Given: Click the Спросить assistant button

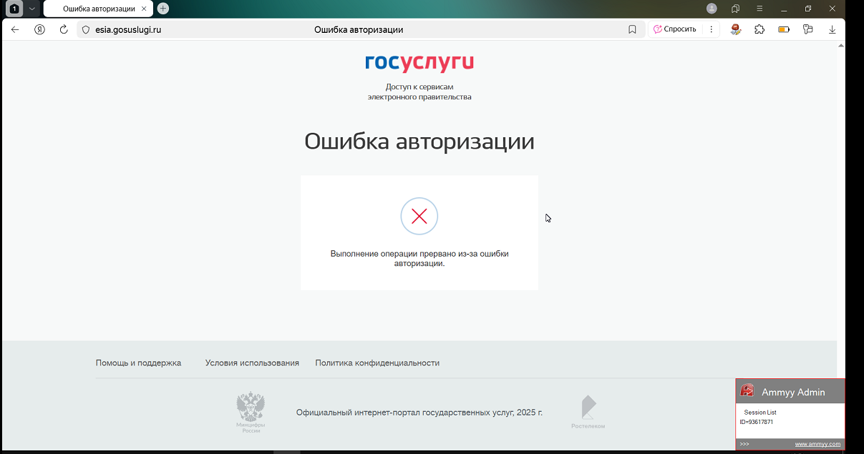Looking at the screenshot, I should tap(674, 29).
